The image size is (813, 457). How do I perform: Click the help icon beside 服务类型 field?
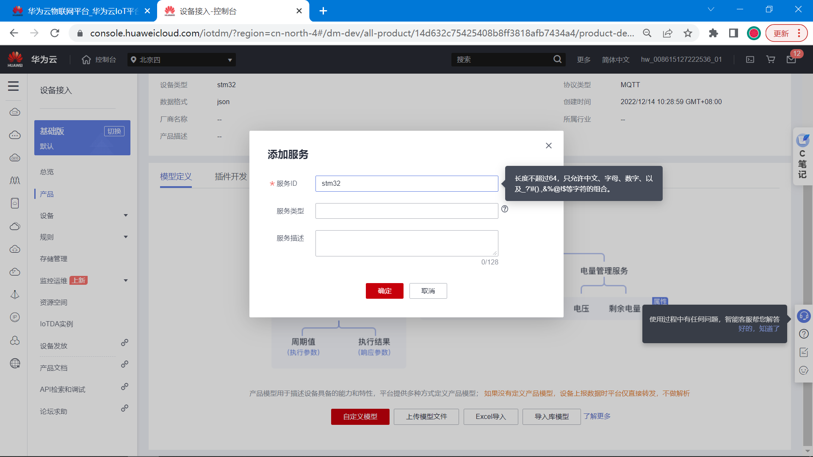point(505,209)
